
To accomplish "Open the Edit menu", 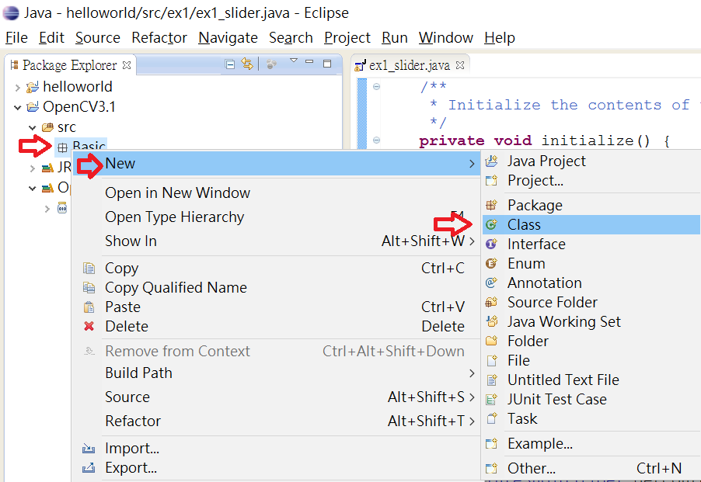I will pos(51,38).
